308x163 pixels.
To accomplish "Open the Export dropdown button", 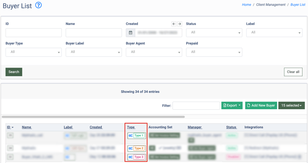I will 232,106.
